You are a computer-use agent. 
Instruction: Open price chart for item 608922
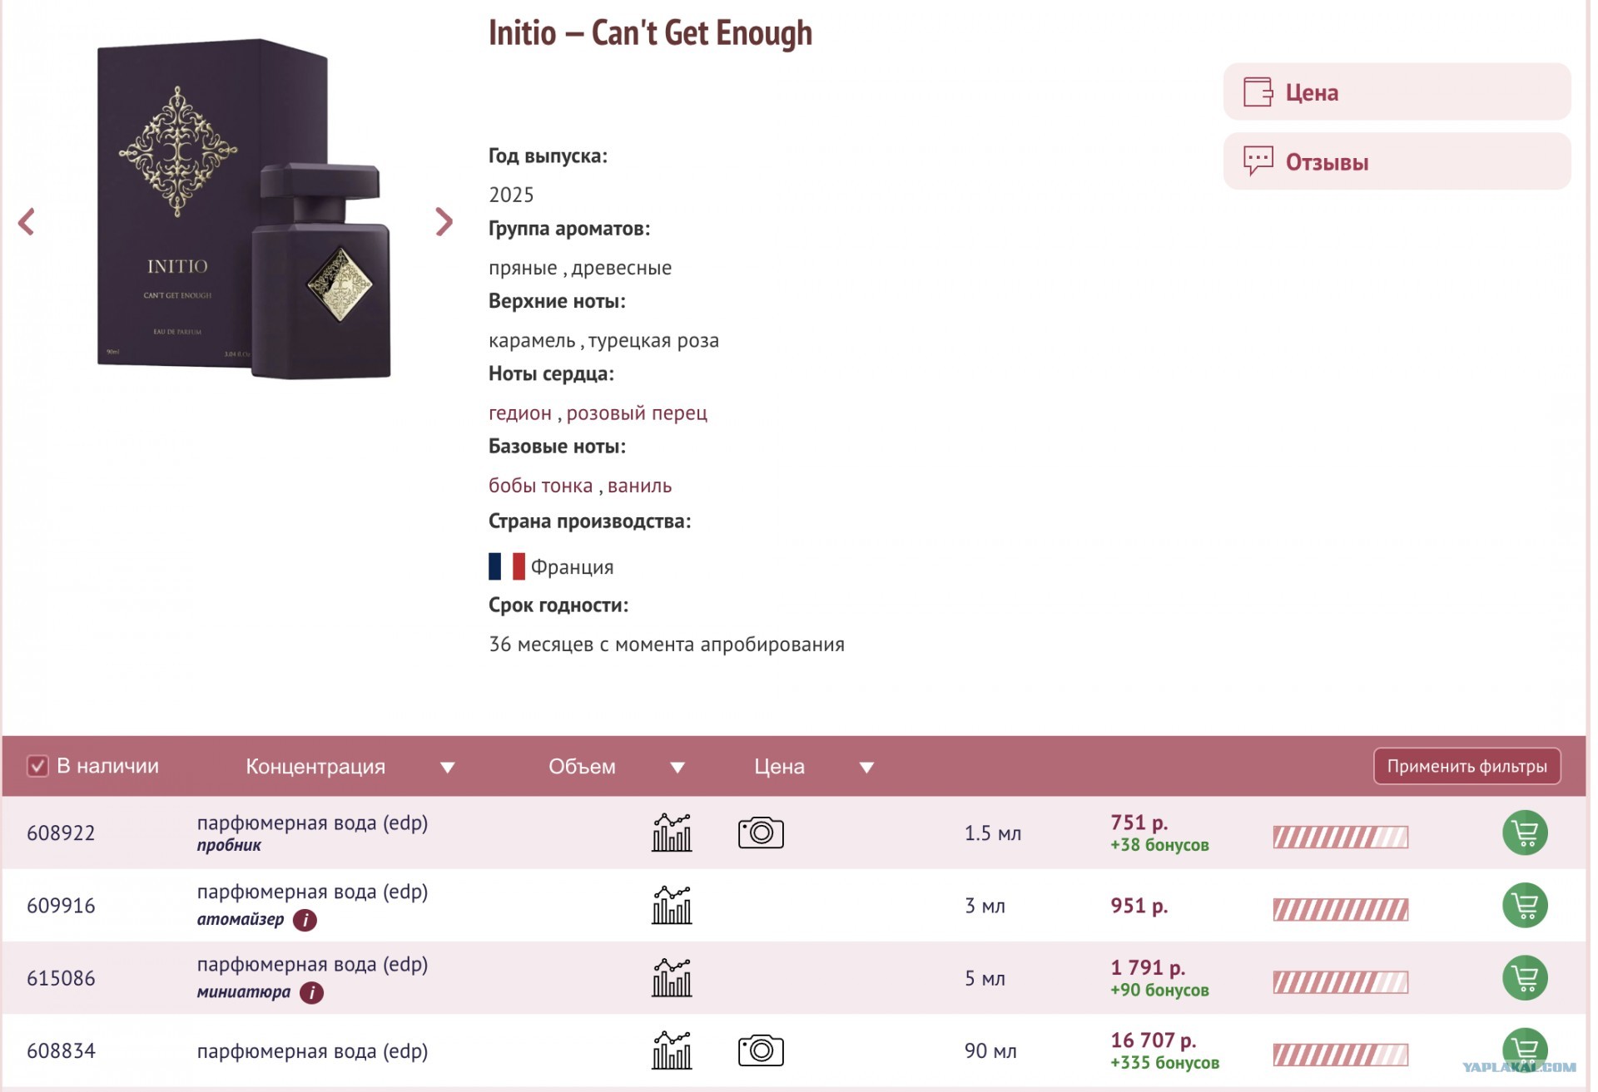point(672,833)
